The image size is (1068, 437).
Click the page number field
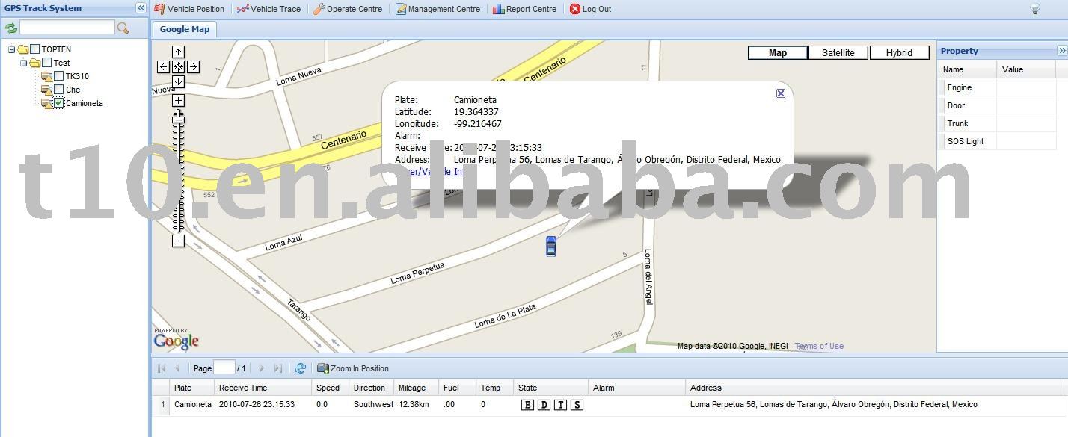tap(224, 368)
